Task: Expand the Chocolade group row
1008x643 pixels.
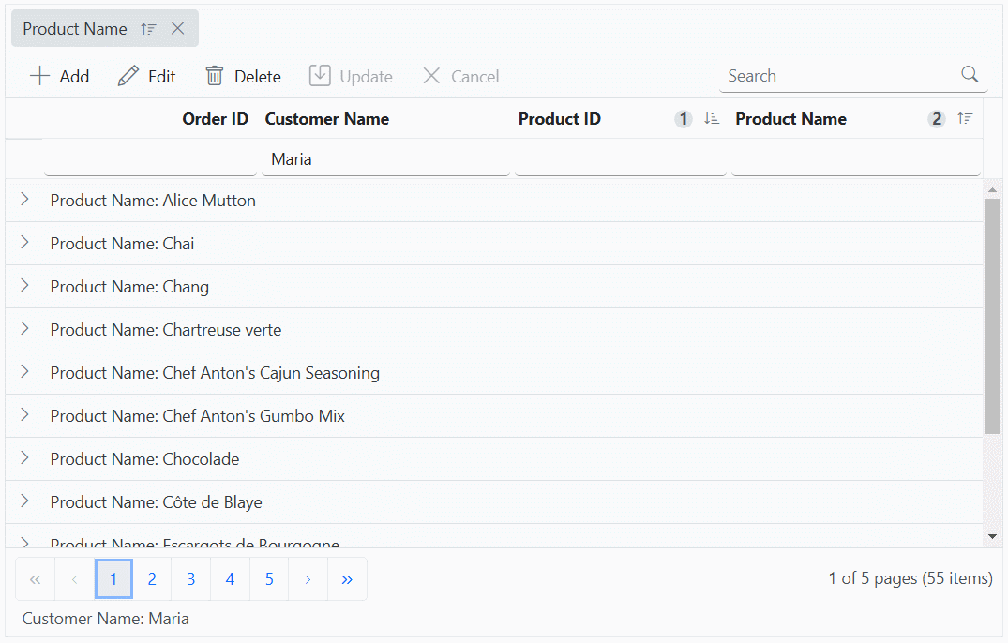Action: point(24,458)
